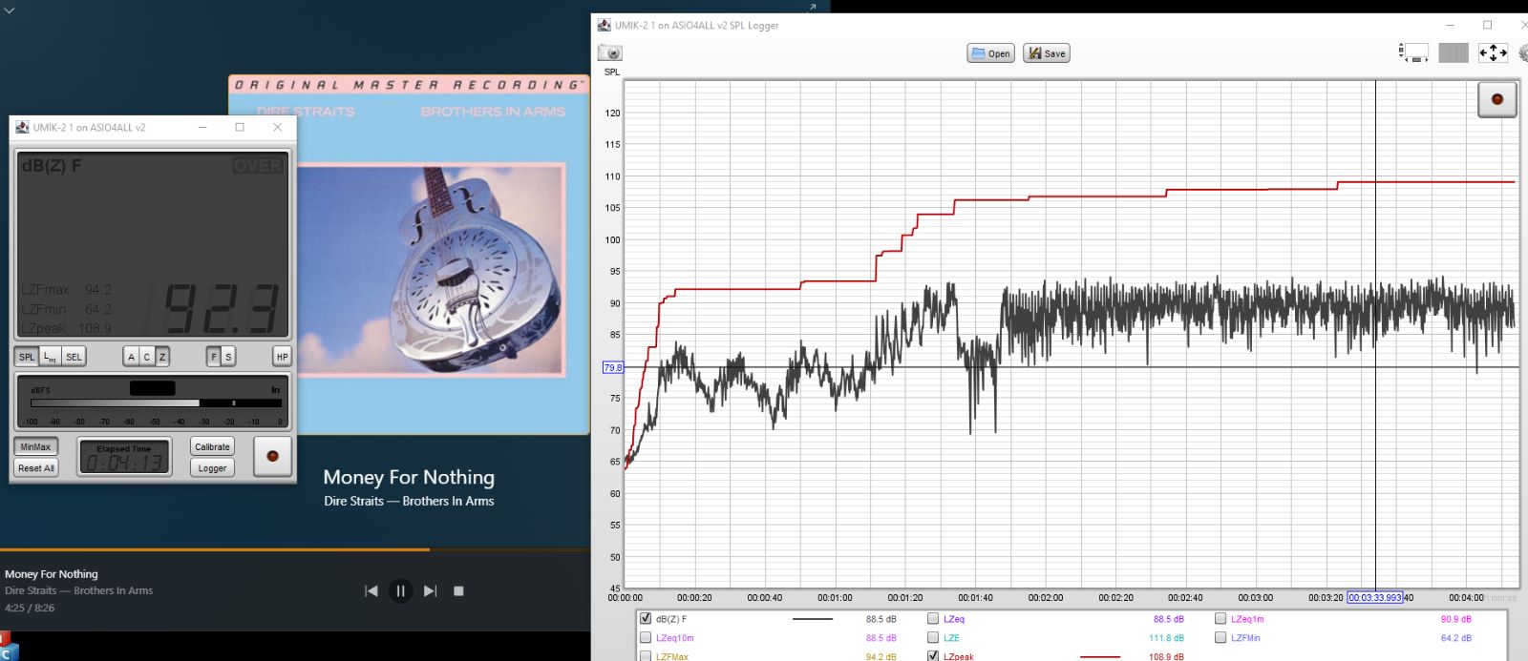Open Logger settings with the gear icon
The width and height of the screenshot is (1528, 661).
pos(1522,53)
